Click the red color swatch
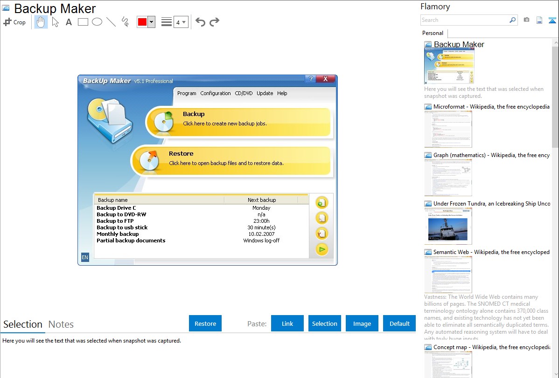 142,22
